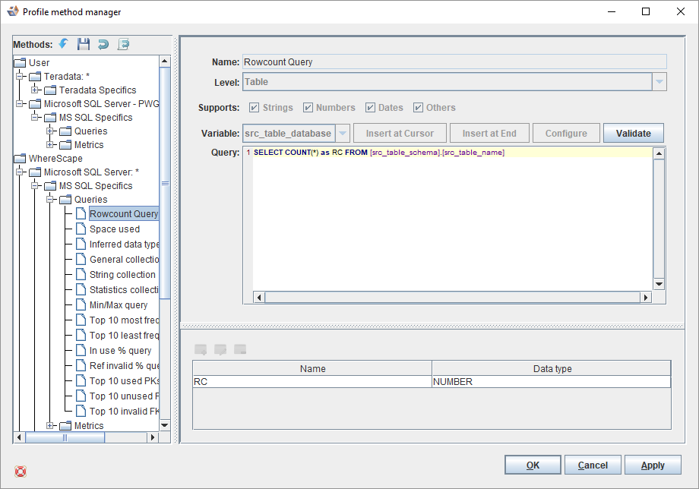Viewport: 699px width, 489px height.
Task: Click the Min/Max query document icon
Action: [81, 304]
